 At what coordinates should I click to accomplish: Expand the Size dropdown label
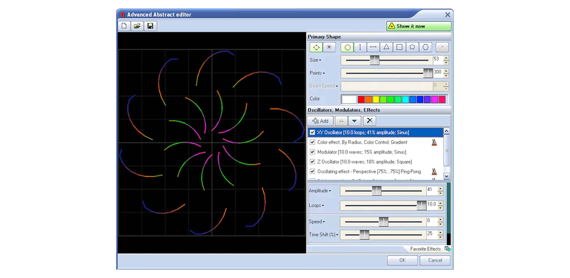click(315, 60)
